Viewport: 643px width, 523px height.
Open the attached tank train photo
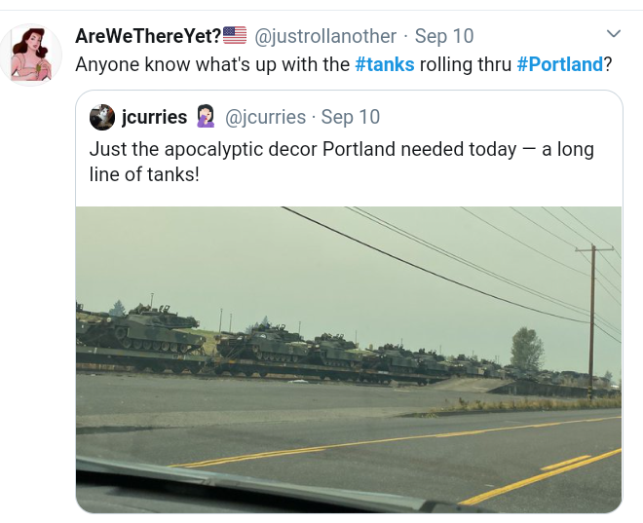348,358
